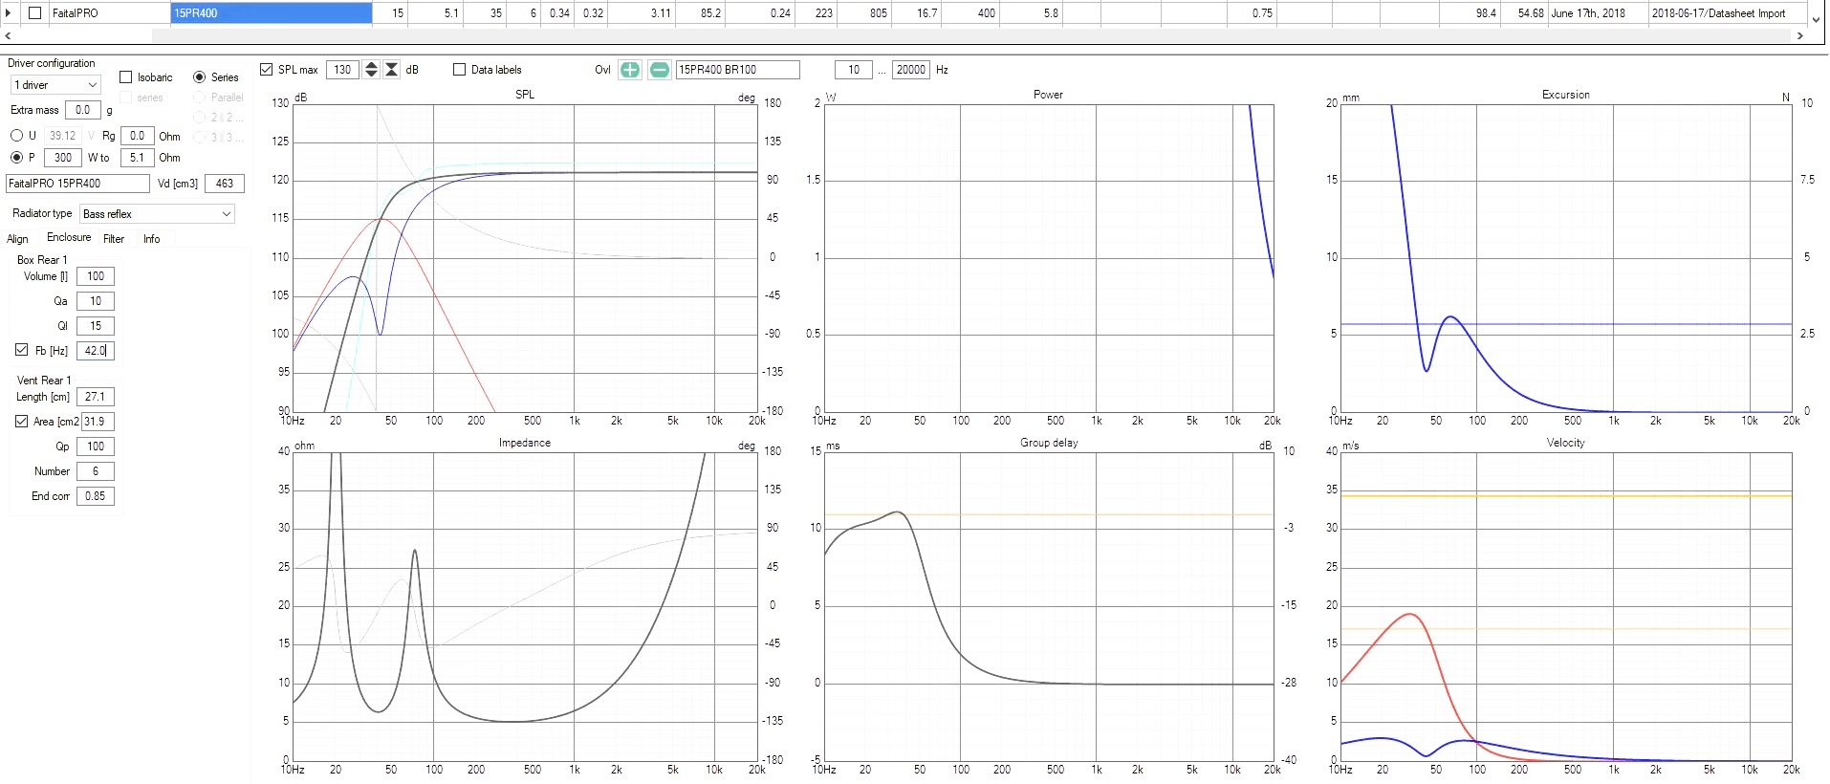Click the Ql input field
The height and width of the screenshot is (784, 1830).
[x=96, y=326]
